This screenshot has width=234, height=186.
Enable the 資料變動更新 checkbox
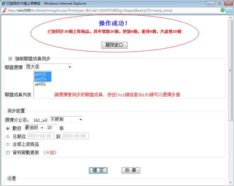[8, 152]
